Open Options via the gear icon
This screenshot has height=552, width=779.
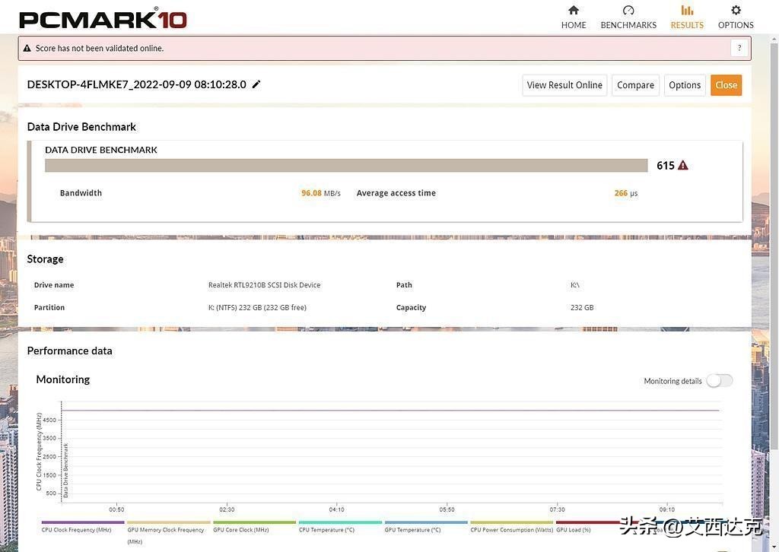[735, 11]
